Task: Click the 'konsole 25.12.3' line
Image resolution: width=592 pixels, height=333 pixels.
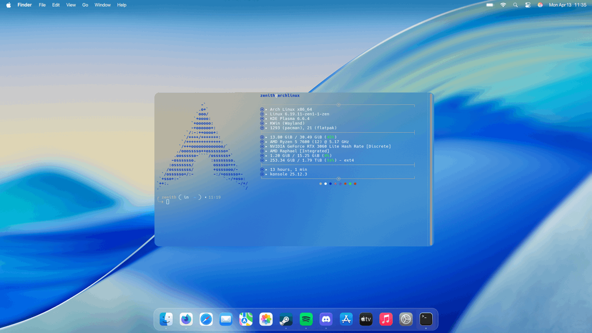Action: [288, 174]
